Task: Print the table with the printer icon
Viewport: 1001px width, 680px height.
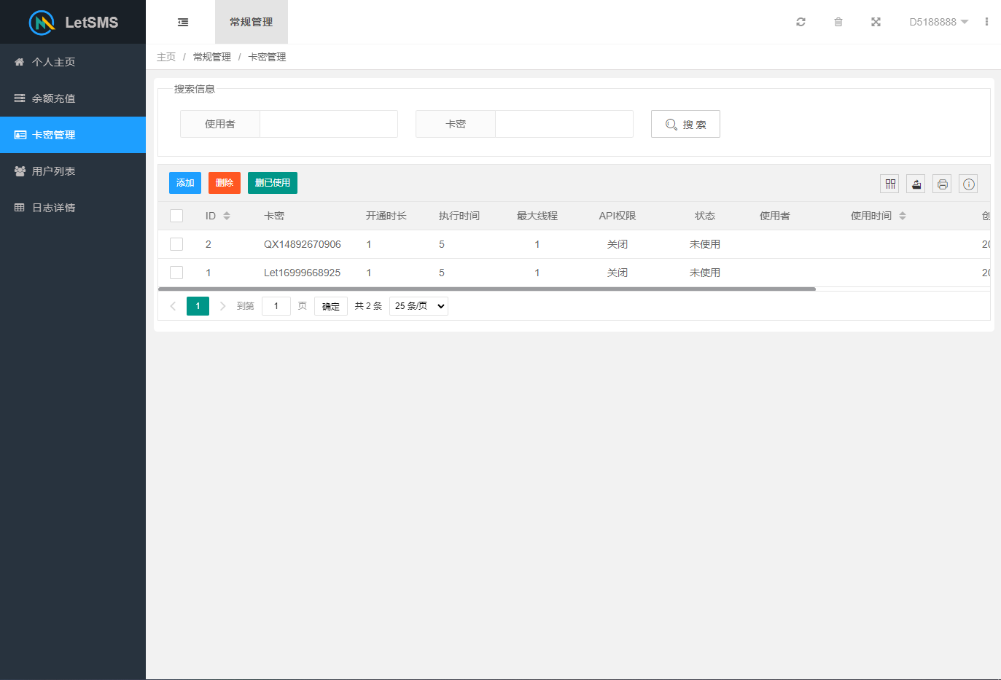Action: 942,184
